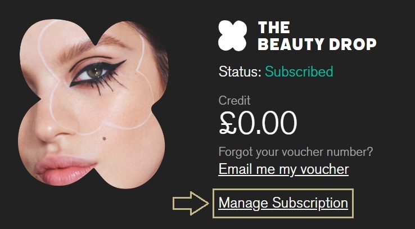The width and height of the screenshot is (415, 229).
Task: Click the word THE in the logo
Action: coord(274,28)
